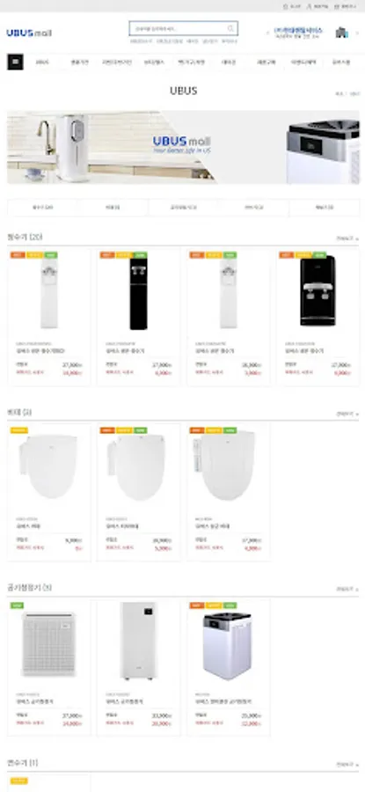Open the black countertop water purifier product
This screenshot has width=365, height=792.
click(x=318, y=317)
